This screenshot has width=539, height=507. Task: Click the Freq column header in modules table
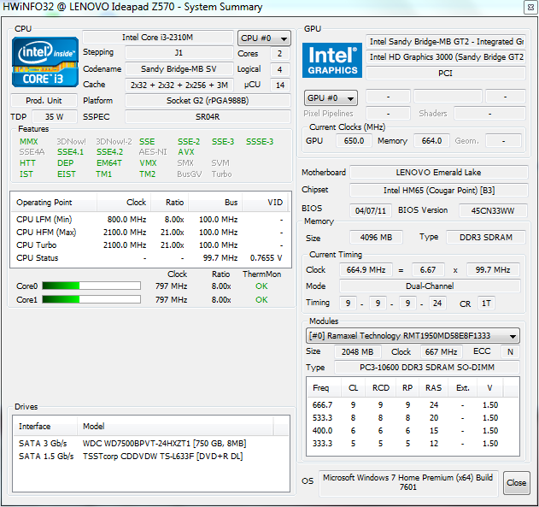[x=324, y=388]
